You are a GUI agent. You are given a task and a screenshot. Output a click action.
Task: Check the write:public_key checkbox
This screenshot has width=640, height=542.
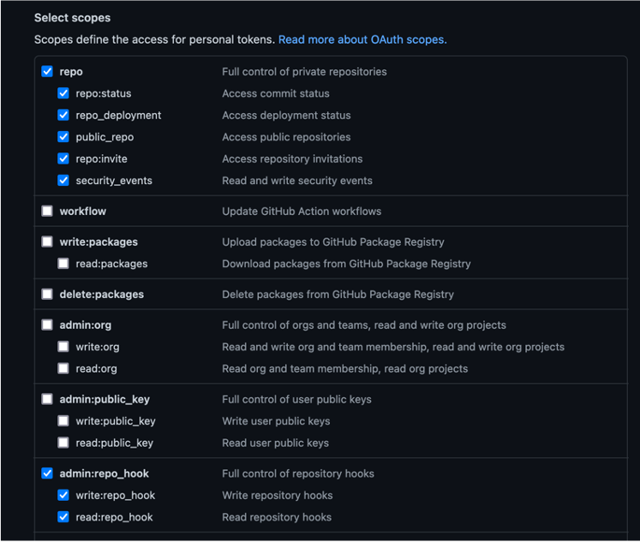click(63, 420)
